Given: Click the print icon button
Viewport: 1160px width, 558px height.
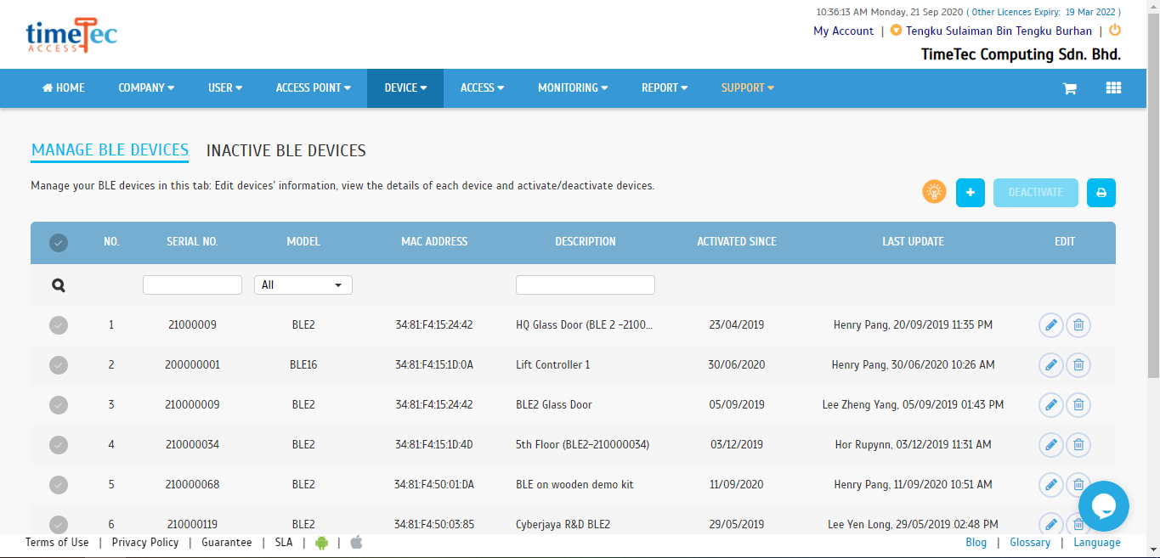Looking at the screenshot, I should pos(1101,193).
